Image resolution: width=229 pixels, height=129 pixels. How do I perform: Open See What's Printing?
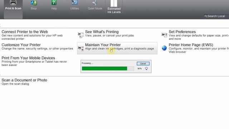coord(102,32)
